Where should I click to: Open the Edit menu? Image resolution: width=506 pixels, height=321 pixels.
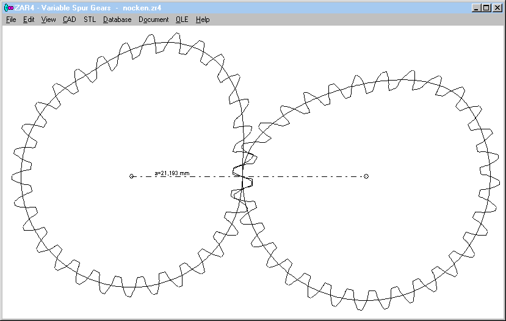[x=29, y=20]
